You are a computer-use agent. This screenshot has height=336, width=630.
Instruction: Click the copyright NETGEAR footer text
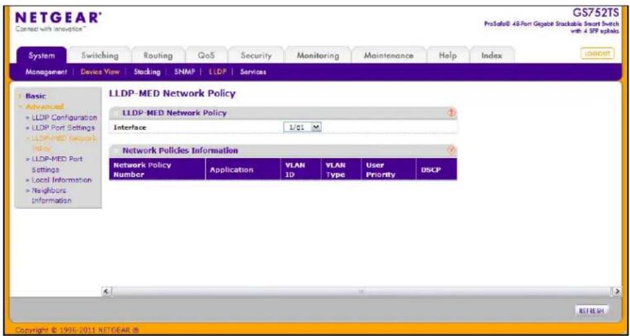coord(78,330)
